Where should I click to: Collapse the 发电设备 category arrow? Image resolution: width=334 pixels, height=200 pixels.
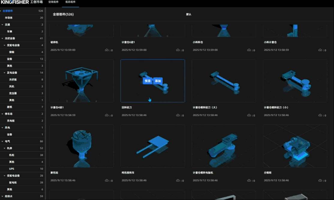pos(4,73)
